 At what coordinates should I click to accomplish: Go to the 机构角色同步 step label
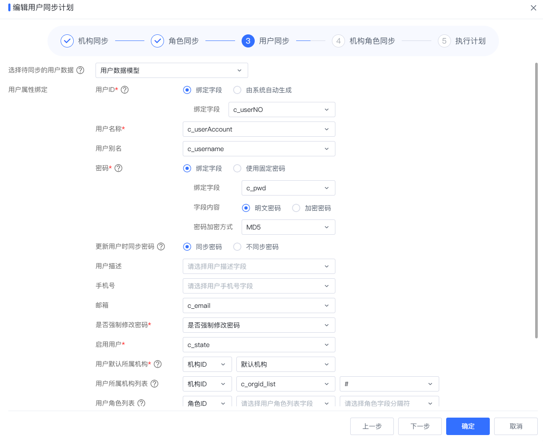point(372,41)
